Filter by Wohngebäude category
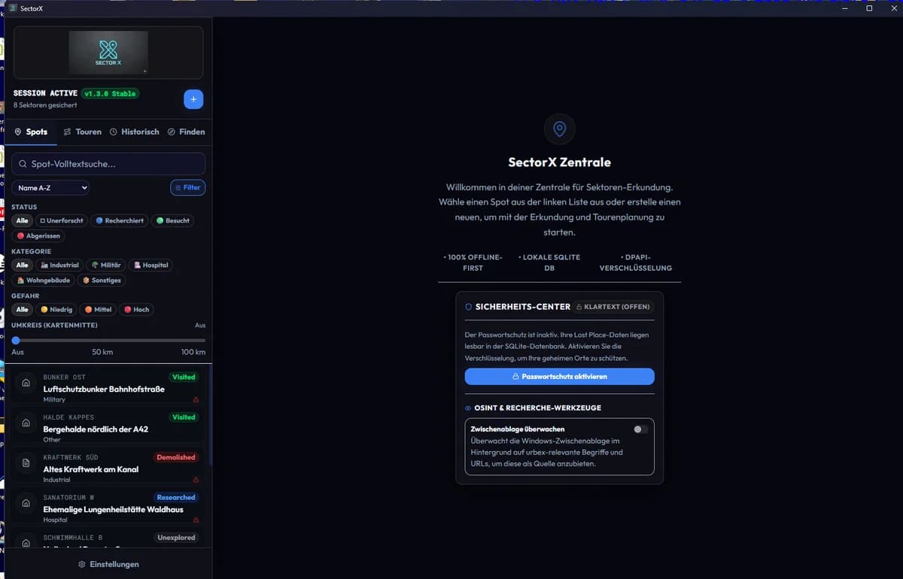903x579 pixels. 44,280
